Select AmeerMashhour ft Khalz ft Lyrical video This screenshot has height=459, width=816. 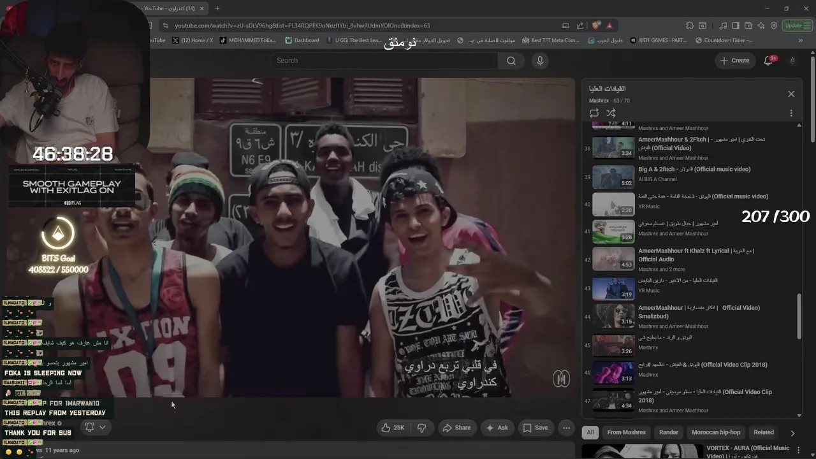(x=695, y=259)
